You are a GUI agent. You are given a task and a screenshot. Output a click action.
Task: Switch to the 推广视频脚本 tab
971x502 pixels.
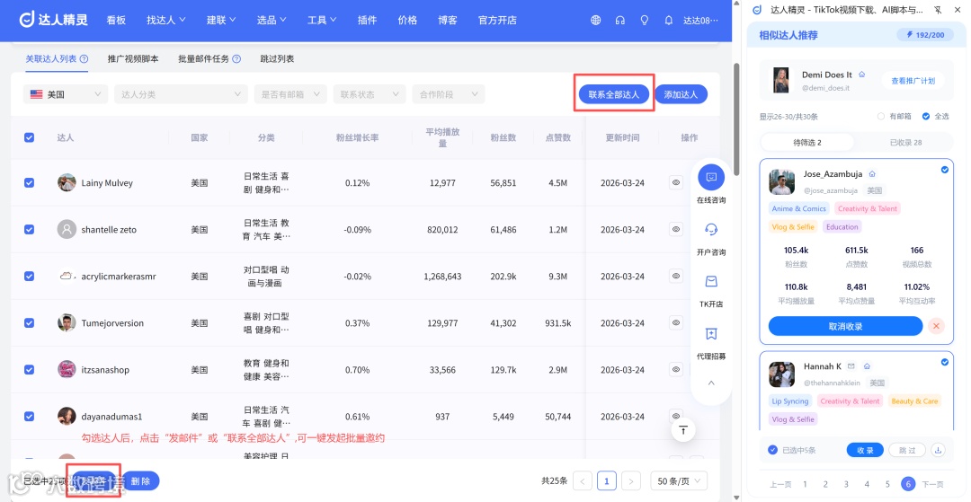click(133, 59)
